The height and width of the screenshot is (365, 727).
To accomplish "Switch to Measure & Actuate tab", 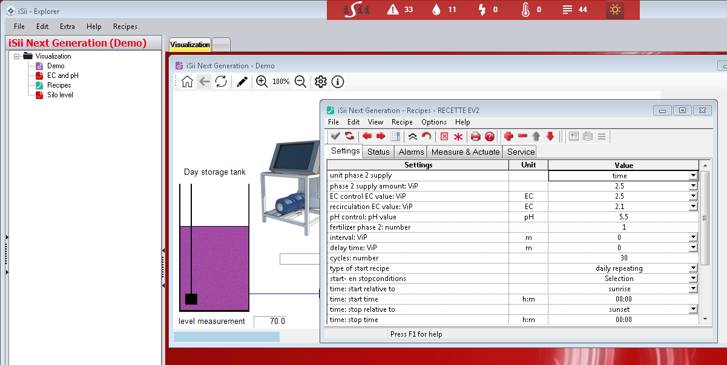I will tap(465, 152).
